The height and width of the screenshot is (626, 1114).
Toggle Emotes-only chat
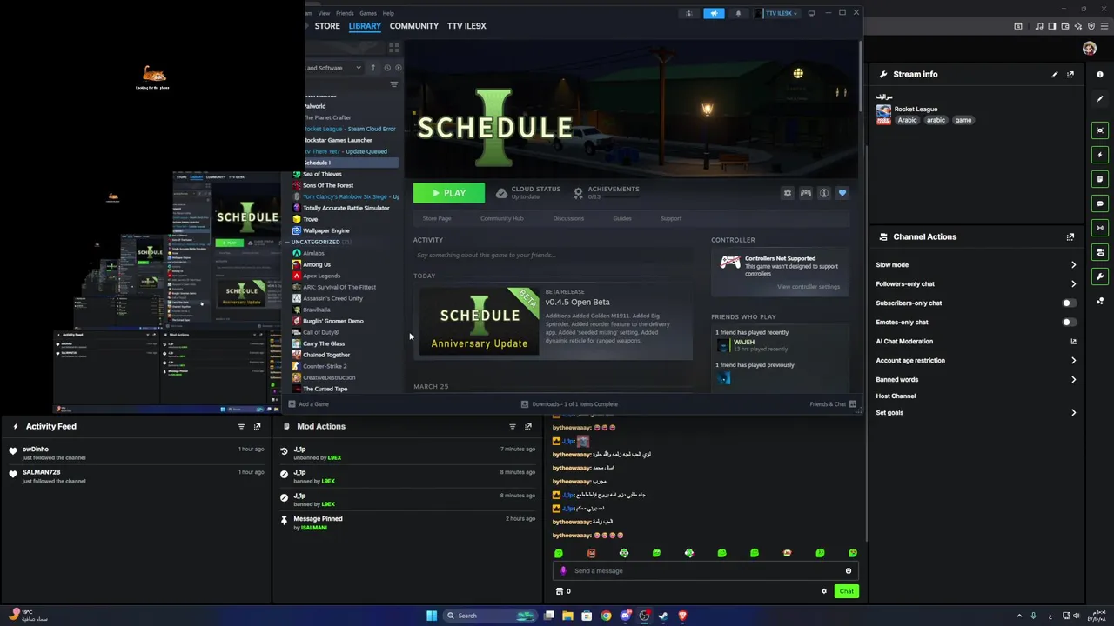1069,323
